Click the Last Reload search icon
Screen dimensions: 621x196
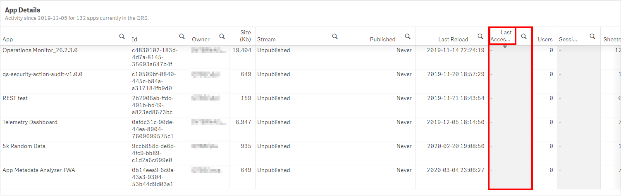pyautogui.click(x=480, y=36)
